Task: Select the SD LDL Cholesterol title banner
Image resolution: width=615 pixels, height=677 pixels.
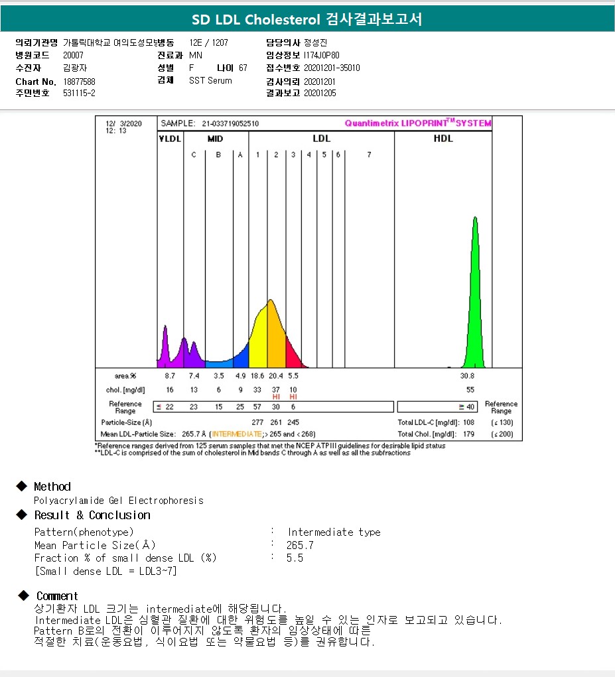Action: (x=307, y=19)
